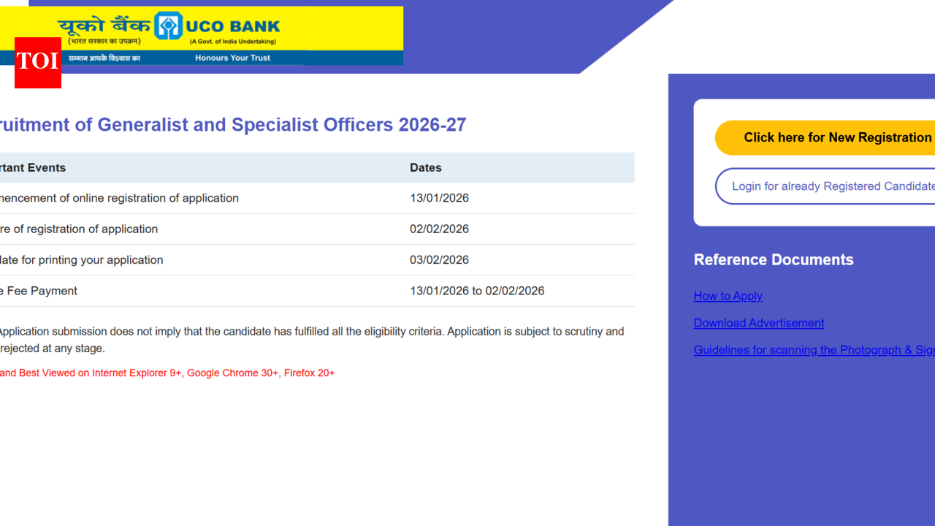
Task: Click the fee payment date range 13/01/2026 to 02/02/2026
Action: tap(477, 290)
